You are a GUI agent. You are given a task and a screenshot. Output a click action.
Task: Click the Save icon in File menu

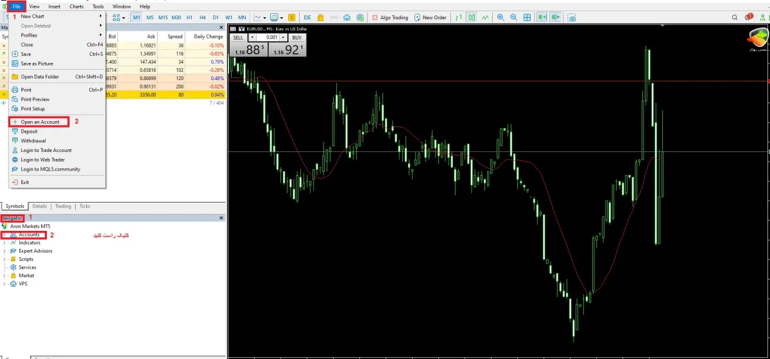[15, 54]
